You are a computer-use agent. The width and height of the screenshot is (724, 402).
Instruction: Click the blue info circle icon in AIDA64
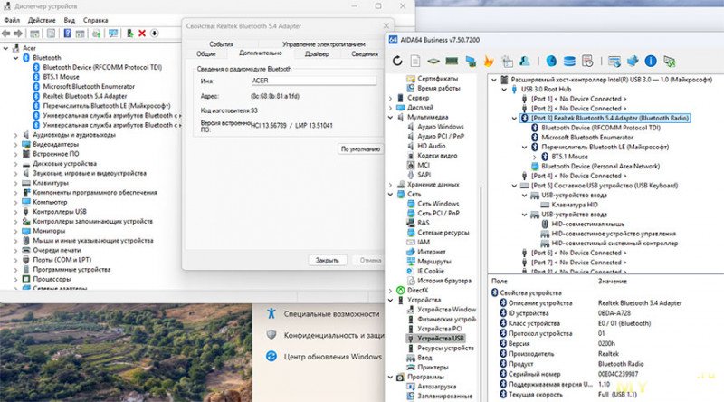click(651, 61)
